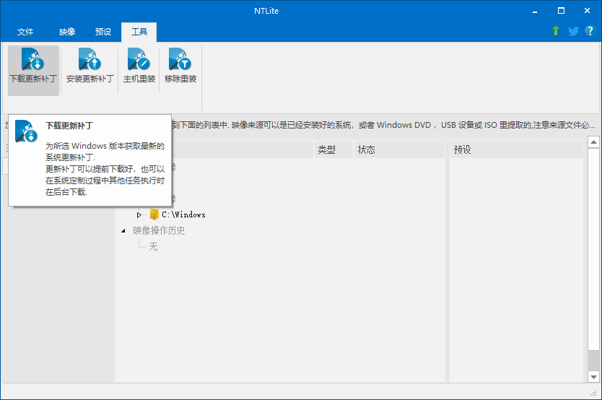Sort by the 状态 column header
The height and width of the screenshot is (400, 602).
click(x=399, y=149)
